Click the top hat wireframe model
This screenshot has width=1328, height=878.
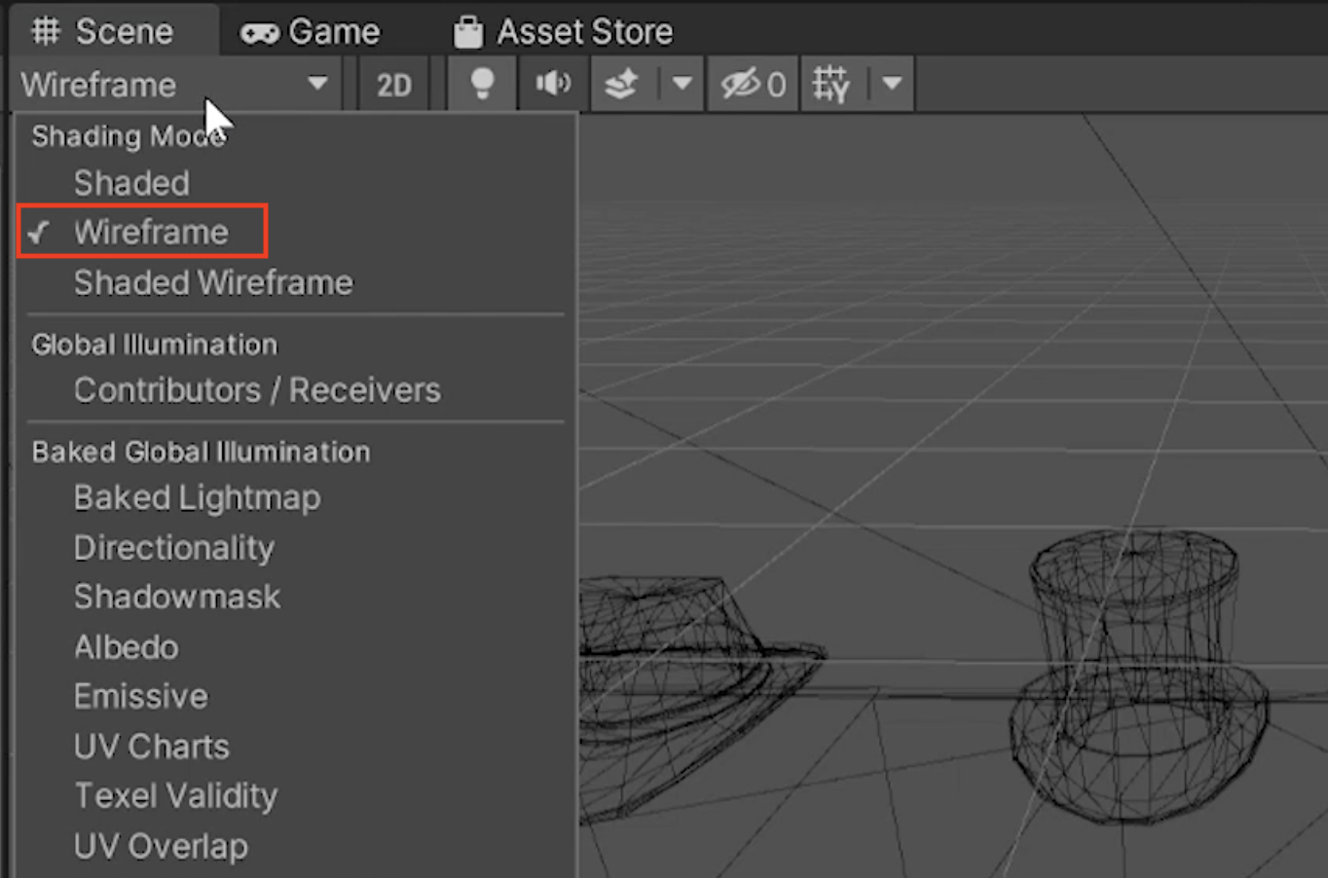[1136, 672]
